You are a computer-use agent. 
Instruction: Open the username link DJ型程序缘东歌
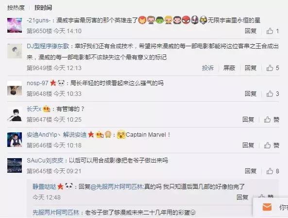(48, 46)
